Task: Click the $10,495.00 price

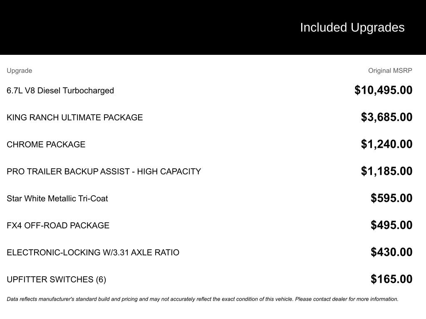Action: (x=383, y=90)
